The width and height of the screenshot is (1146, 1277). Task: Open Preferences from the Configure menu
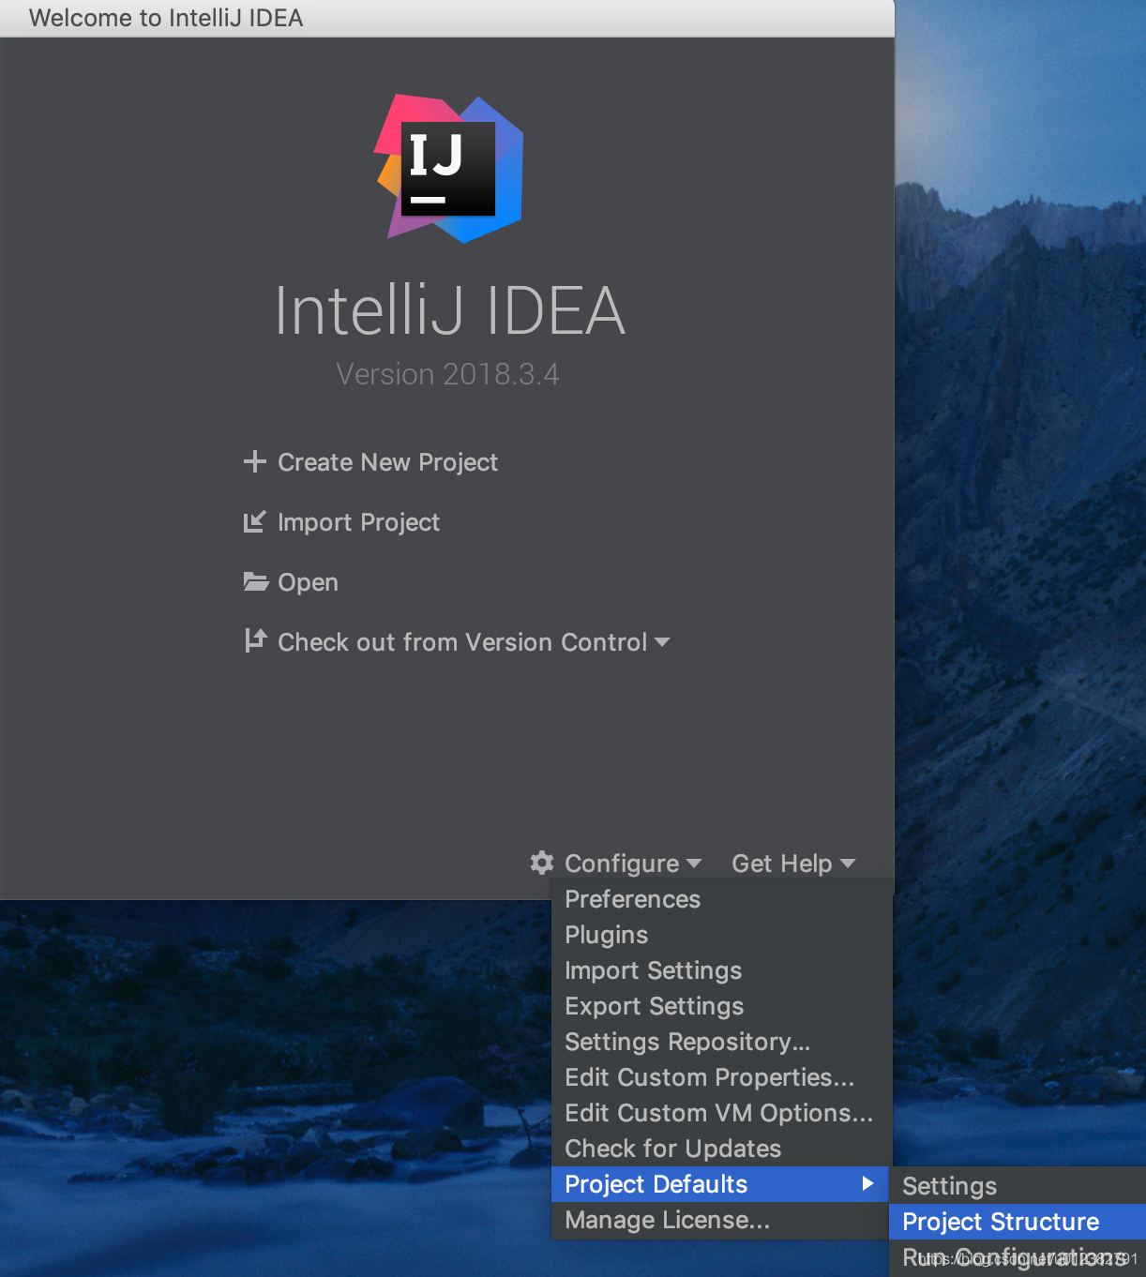(632, 899)
